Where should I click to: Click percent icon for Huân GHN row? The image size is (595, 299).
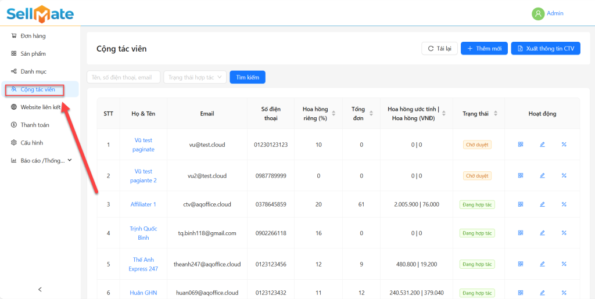point(564,293)
